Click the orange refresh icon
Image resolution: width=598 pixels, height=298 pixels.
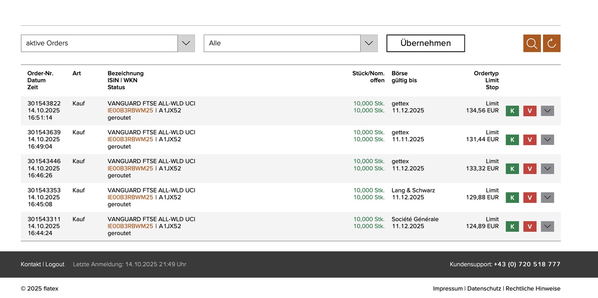[551, 43]
